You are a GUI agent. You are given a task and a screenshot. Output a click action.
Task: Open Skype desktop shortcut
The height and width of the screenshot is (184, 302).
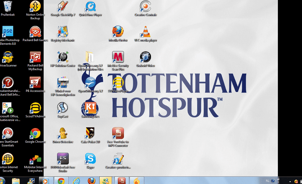pyautogui.click(x=90, y=159)
